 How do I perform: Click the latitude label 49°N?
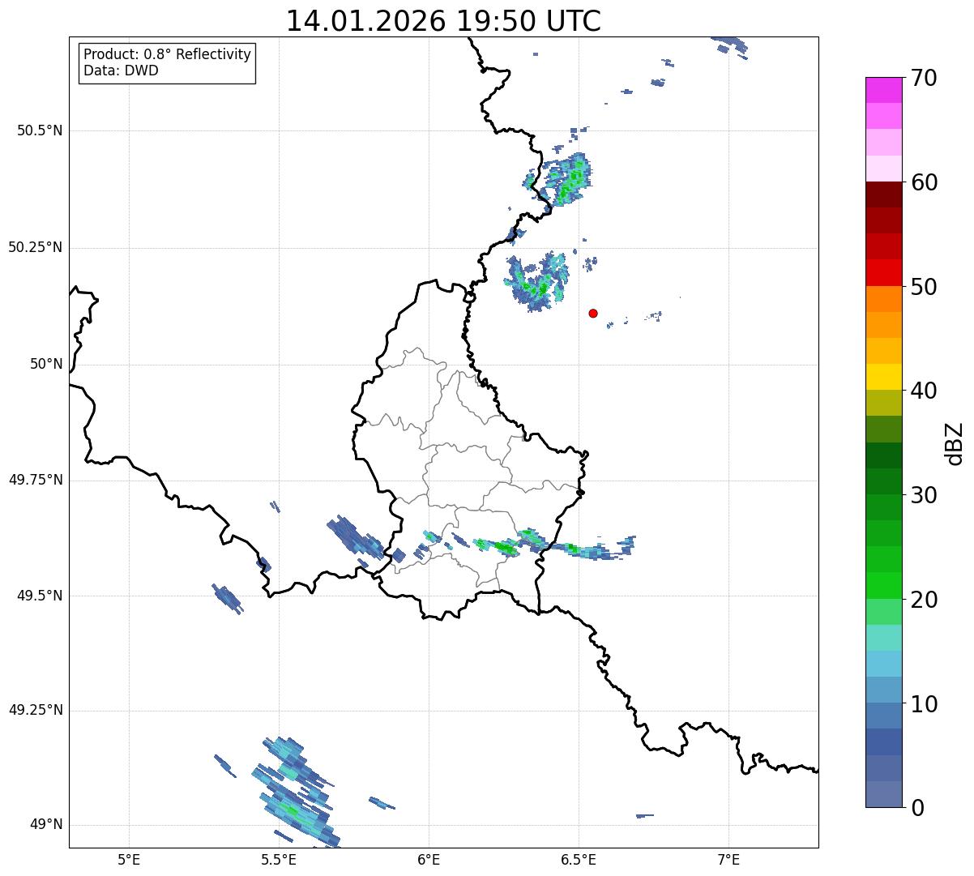pyautogui.click(x=46, y=825)
